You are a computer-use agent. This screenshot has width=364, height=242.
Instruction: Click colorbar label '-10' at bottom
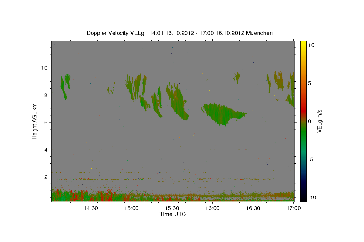(x=312, y=198)
